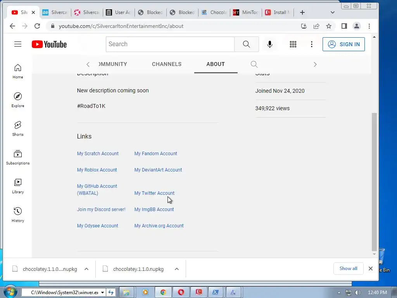Close the active YouTube tab

33,12
